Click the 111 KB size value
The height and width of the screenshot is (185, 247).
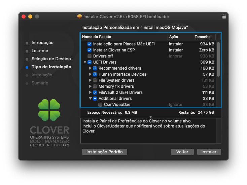pos(208,92)
